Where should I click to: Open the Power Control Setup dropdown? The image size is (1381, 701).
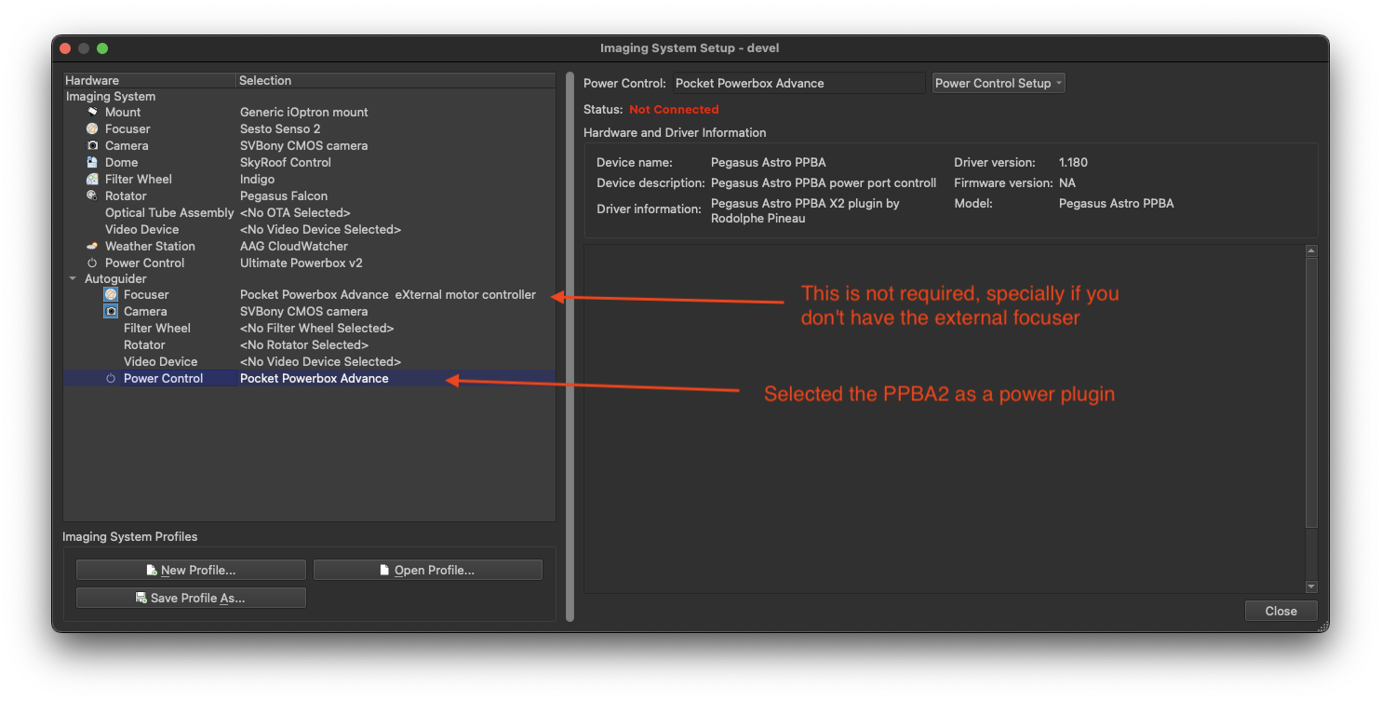(x=999, y=83)
